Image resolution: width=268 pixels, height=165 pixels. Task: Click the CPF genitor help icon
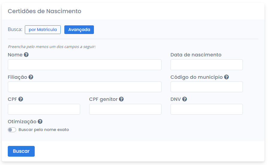point(121,99)
